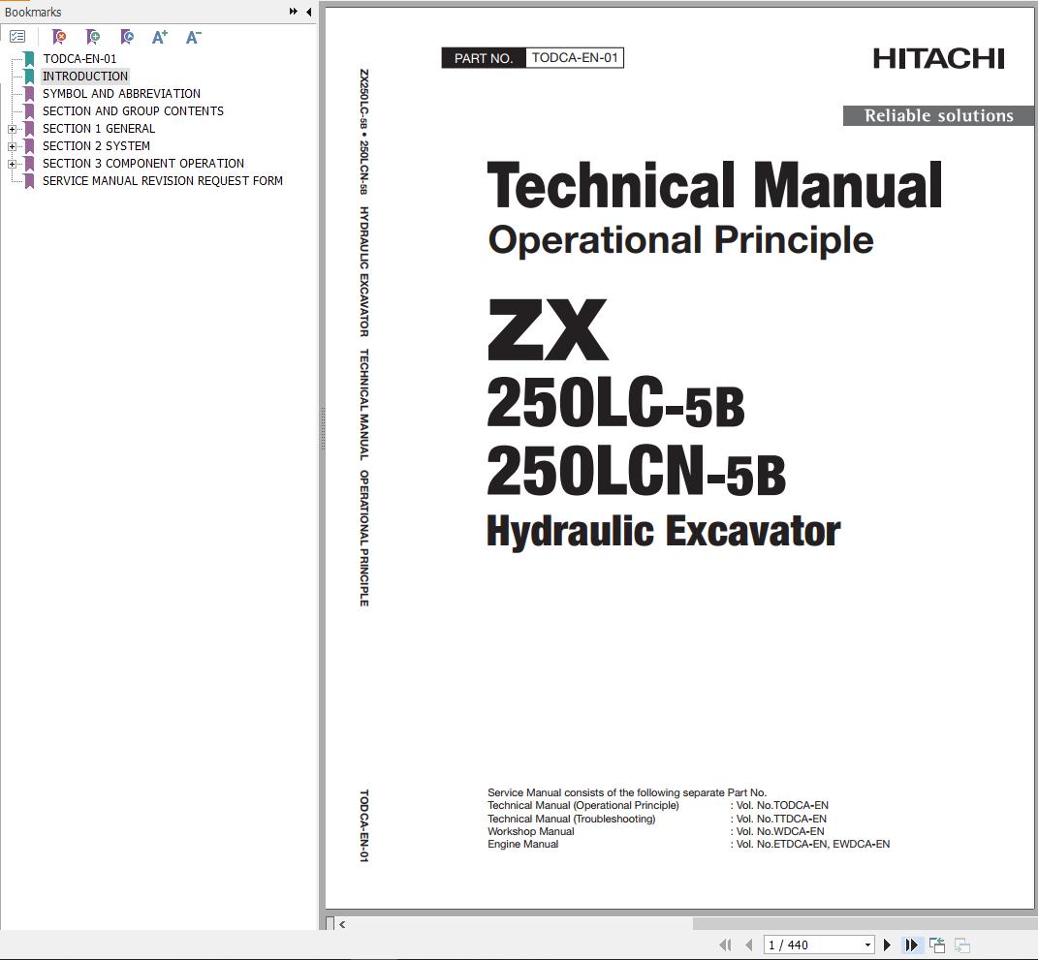Viewport: 1038px width, 960px height.
Task: Click the add new bookmark icon
Action: 93,37
